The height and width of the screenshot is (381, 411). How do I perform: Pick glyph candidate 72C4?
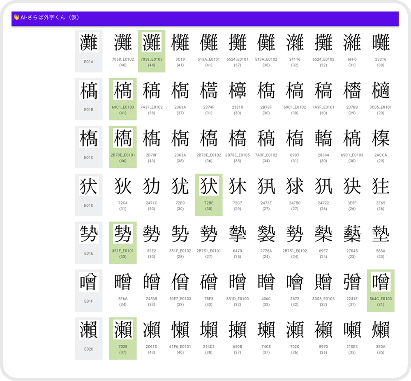pos(123,195)
